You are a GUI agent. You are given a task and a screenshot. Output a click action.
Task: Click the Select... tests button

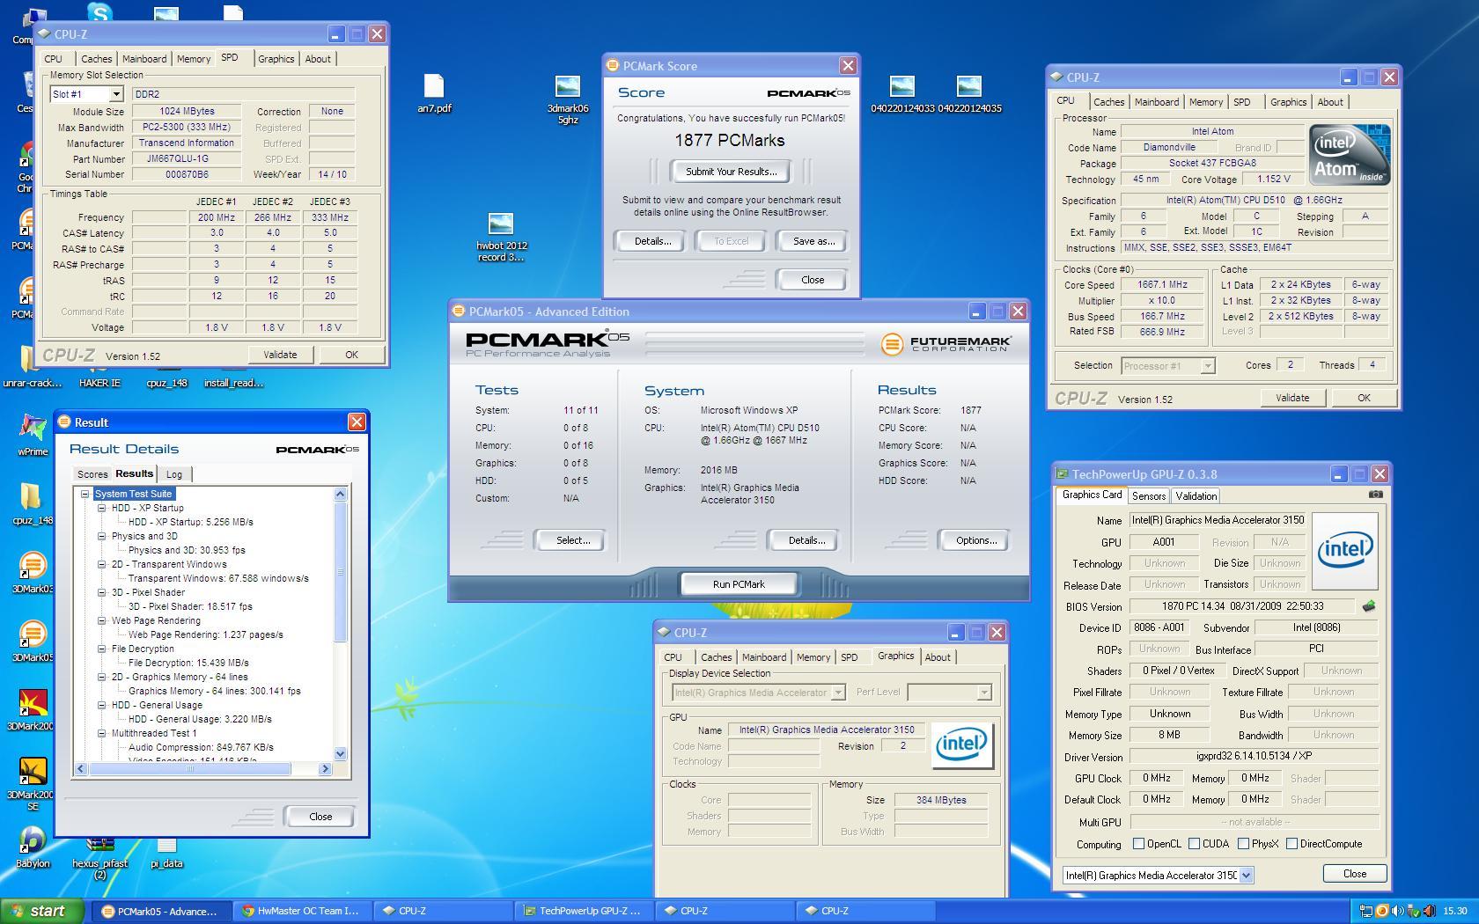tap(573, 540)
